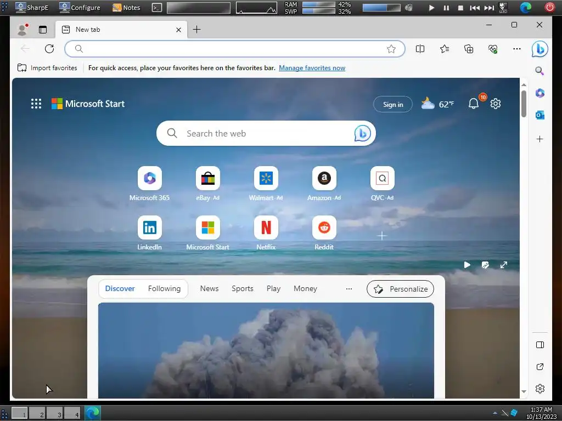Open the Microsoft Start app launcher grid
The height and width of the screenshot is (421, 562).
tap(36, 104)
